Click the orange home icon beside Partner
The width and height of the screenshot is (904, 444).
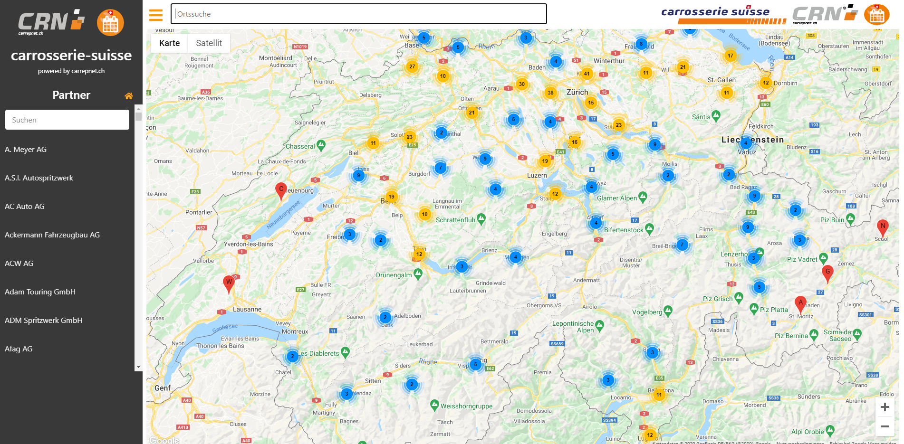[128, 96]
